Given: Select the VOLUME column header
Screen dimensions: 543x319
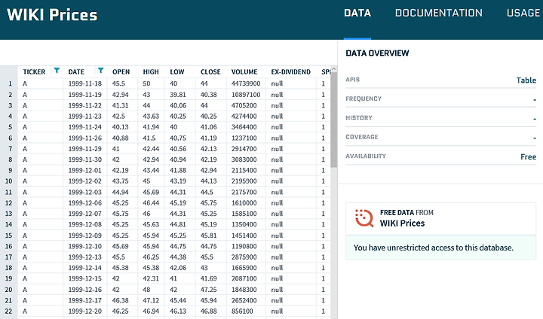Looking at the screenshot, I should (x=244, y=72).
